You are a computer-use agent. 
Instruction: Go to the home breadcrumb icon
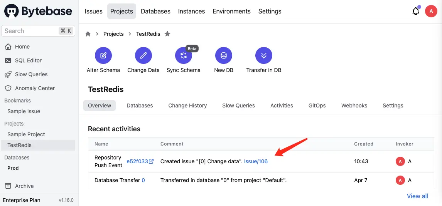(88, 34)
